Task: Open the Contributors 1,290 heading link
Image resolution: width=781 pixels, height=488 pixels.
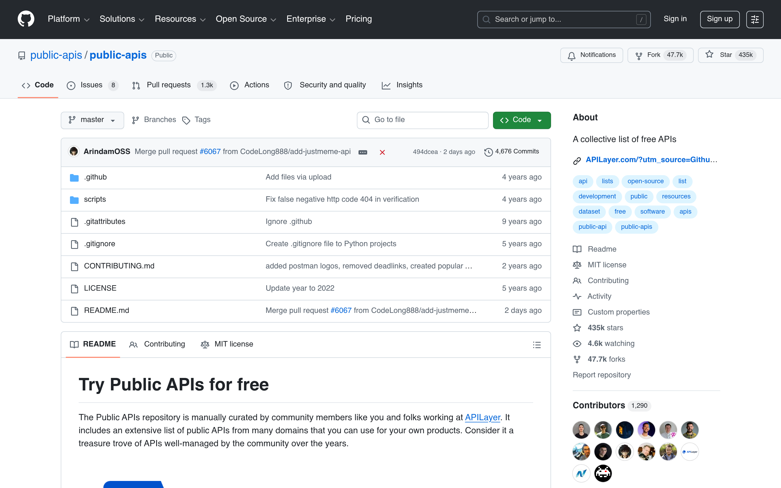Action: click(611, 405)
